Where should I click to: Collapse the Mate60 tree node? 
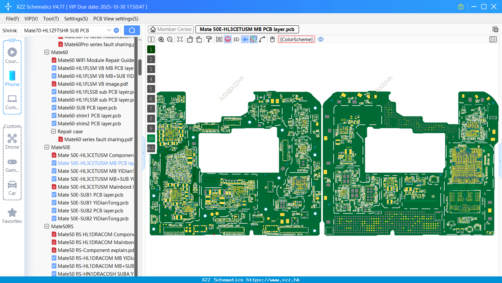(x=47, y=52)
